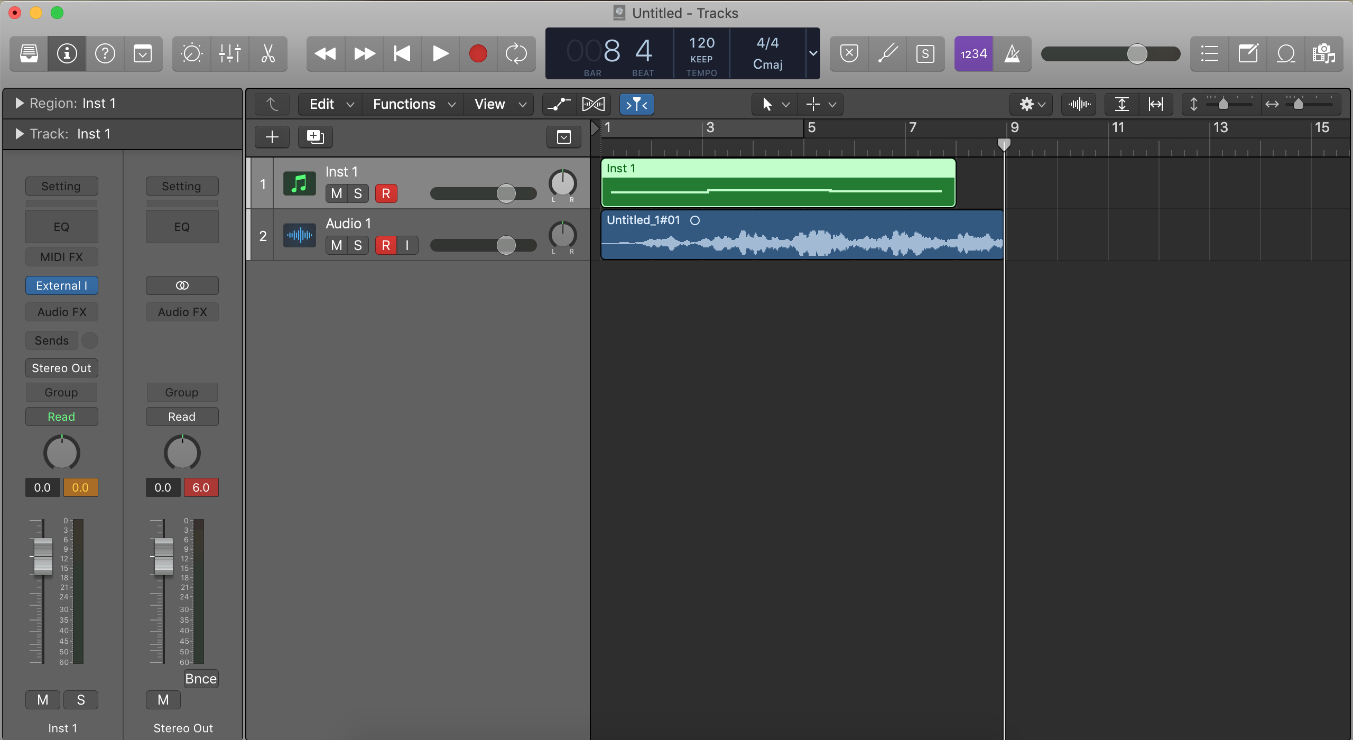Solo the Audio 1 track
Viewport: 1353px width, 740px height.
click(x=358, y=245)
